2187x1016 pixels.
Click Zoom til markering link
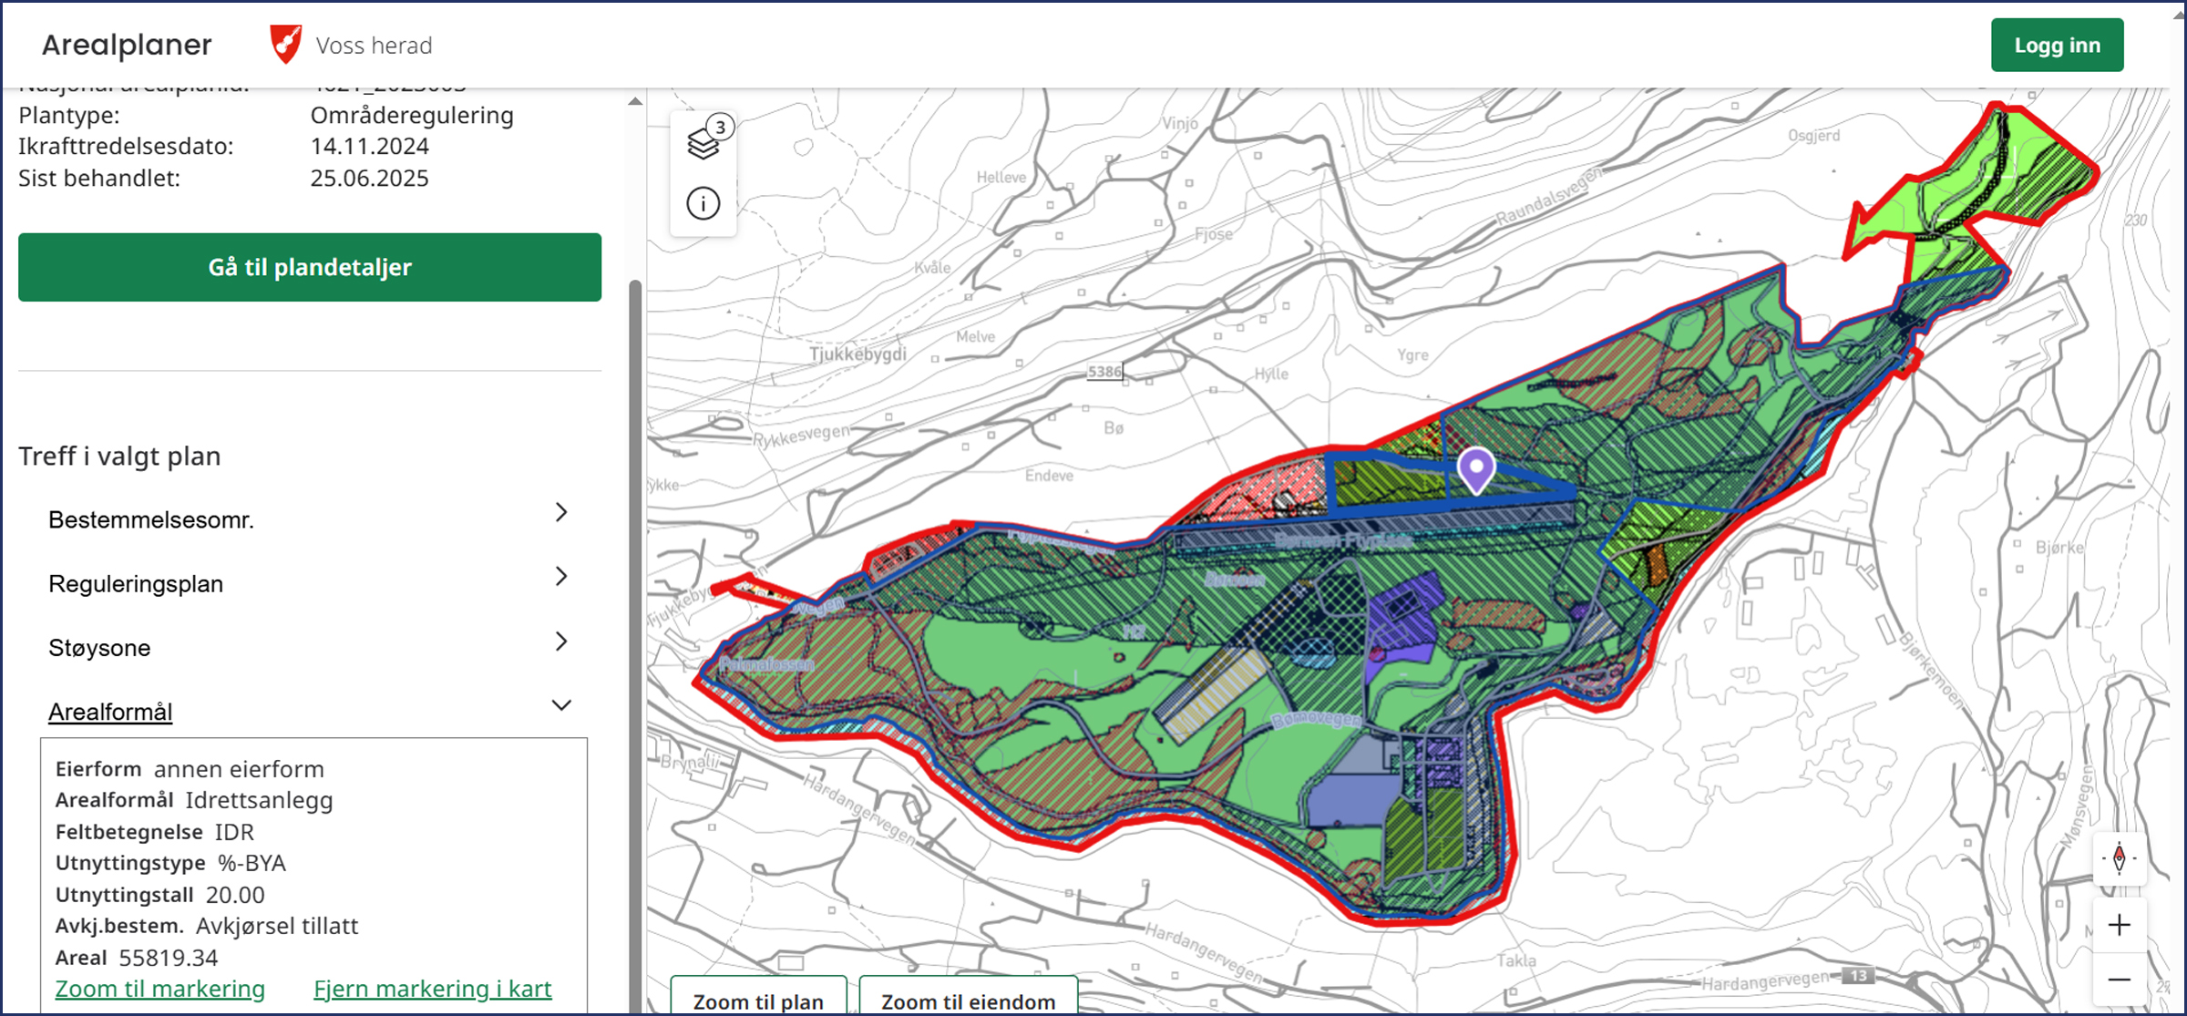[x=160, y=989]
